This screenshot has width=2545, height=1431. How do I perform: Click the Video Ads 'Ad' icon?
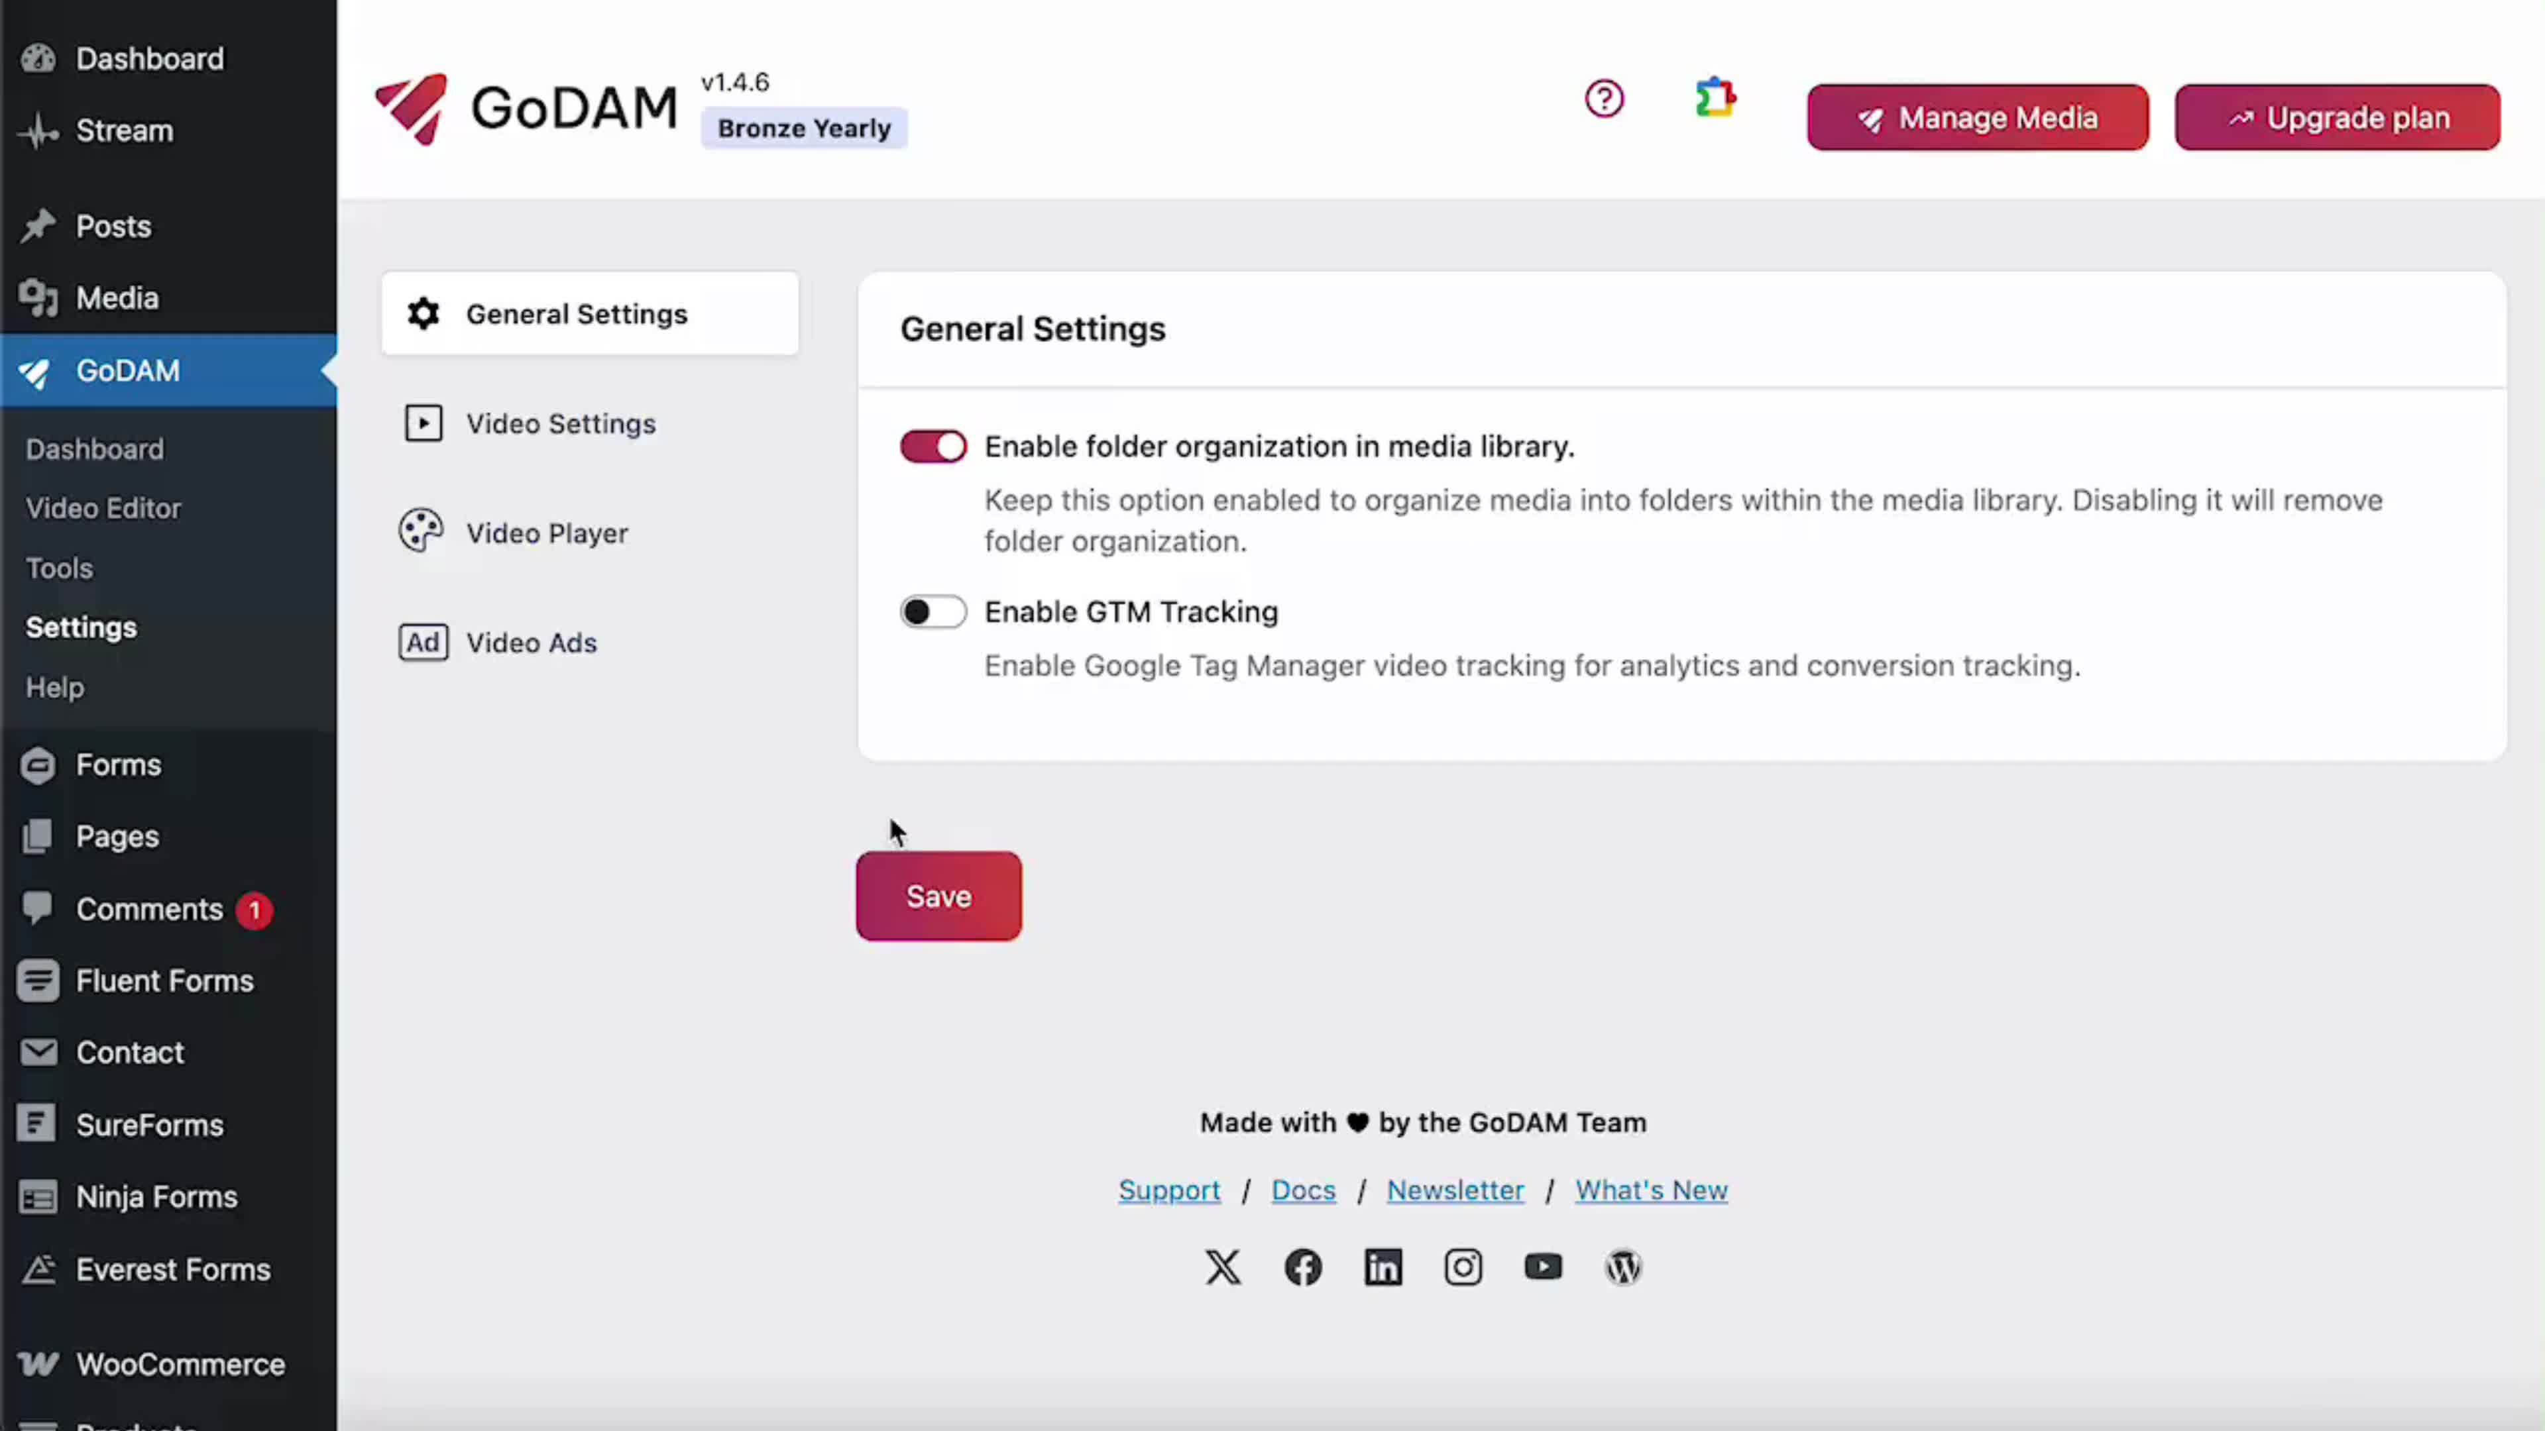coord(423,642)
